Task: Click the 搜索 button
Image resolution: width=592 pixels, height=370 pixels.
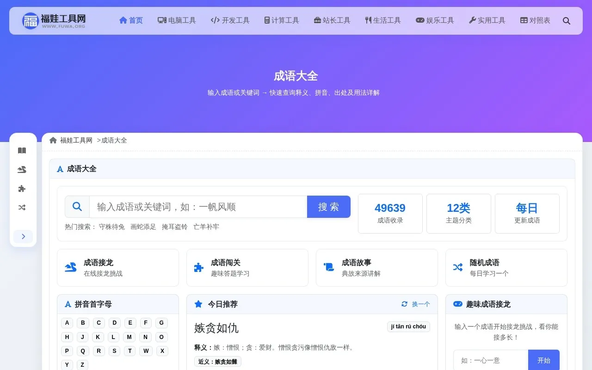Action: 329,207
